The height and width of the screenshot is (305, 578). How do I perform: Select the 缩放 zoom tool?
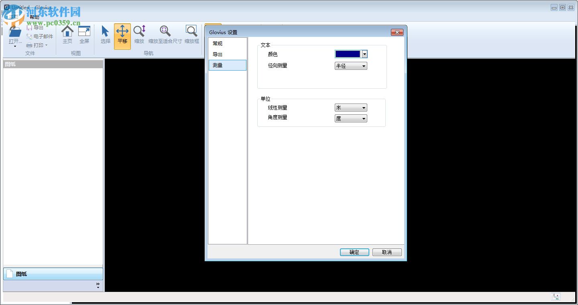tap(139, 36)
